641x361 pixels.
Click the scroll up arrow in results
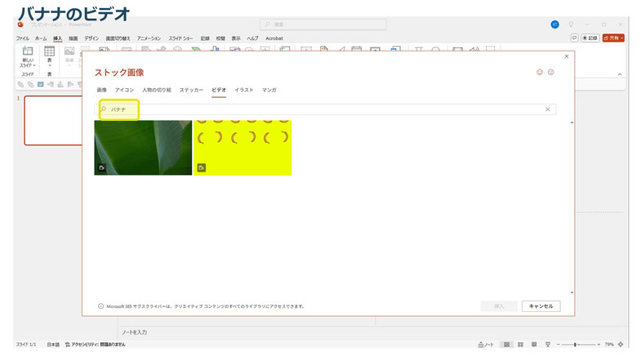pos(572,123)
